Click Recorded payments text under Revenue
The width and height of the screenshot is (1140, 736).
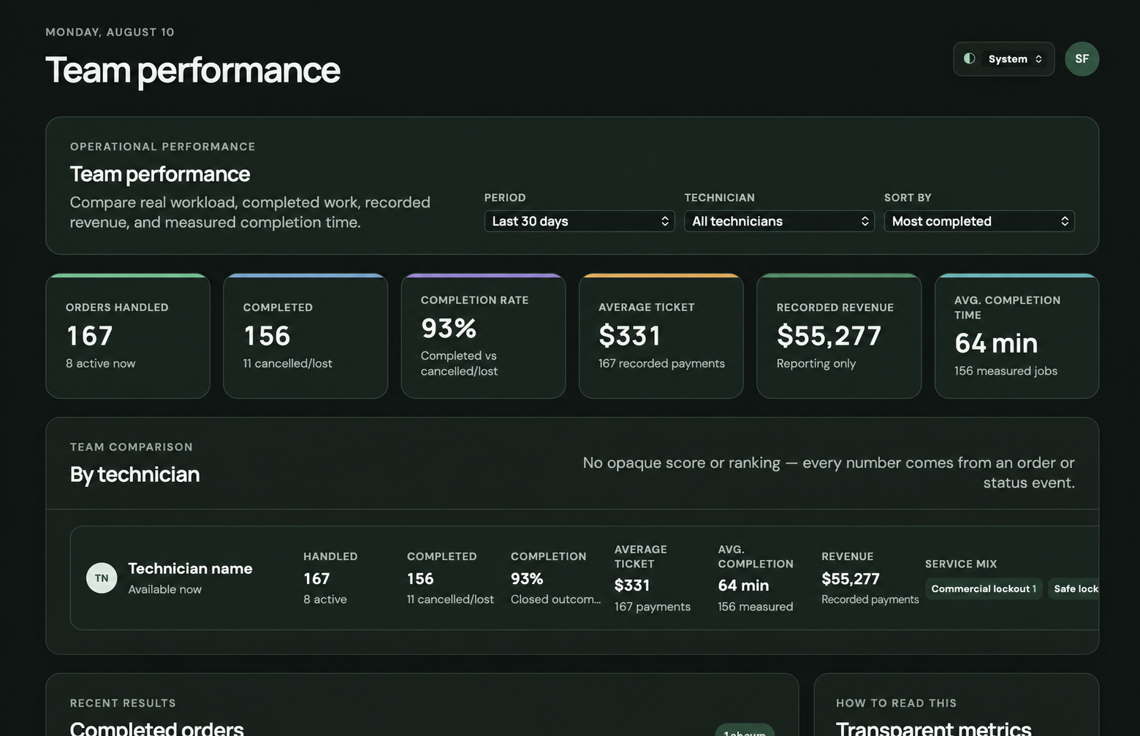coord(870,599)
